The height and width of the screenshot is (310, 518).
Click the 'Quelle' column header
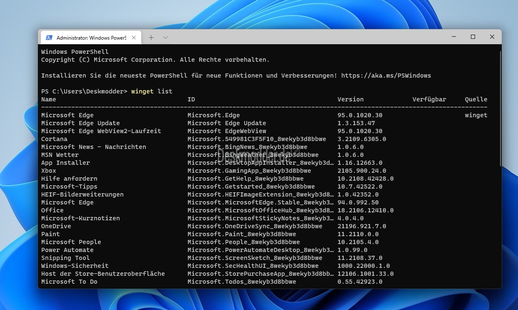click(476, 99)
